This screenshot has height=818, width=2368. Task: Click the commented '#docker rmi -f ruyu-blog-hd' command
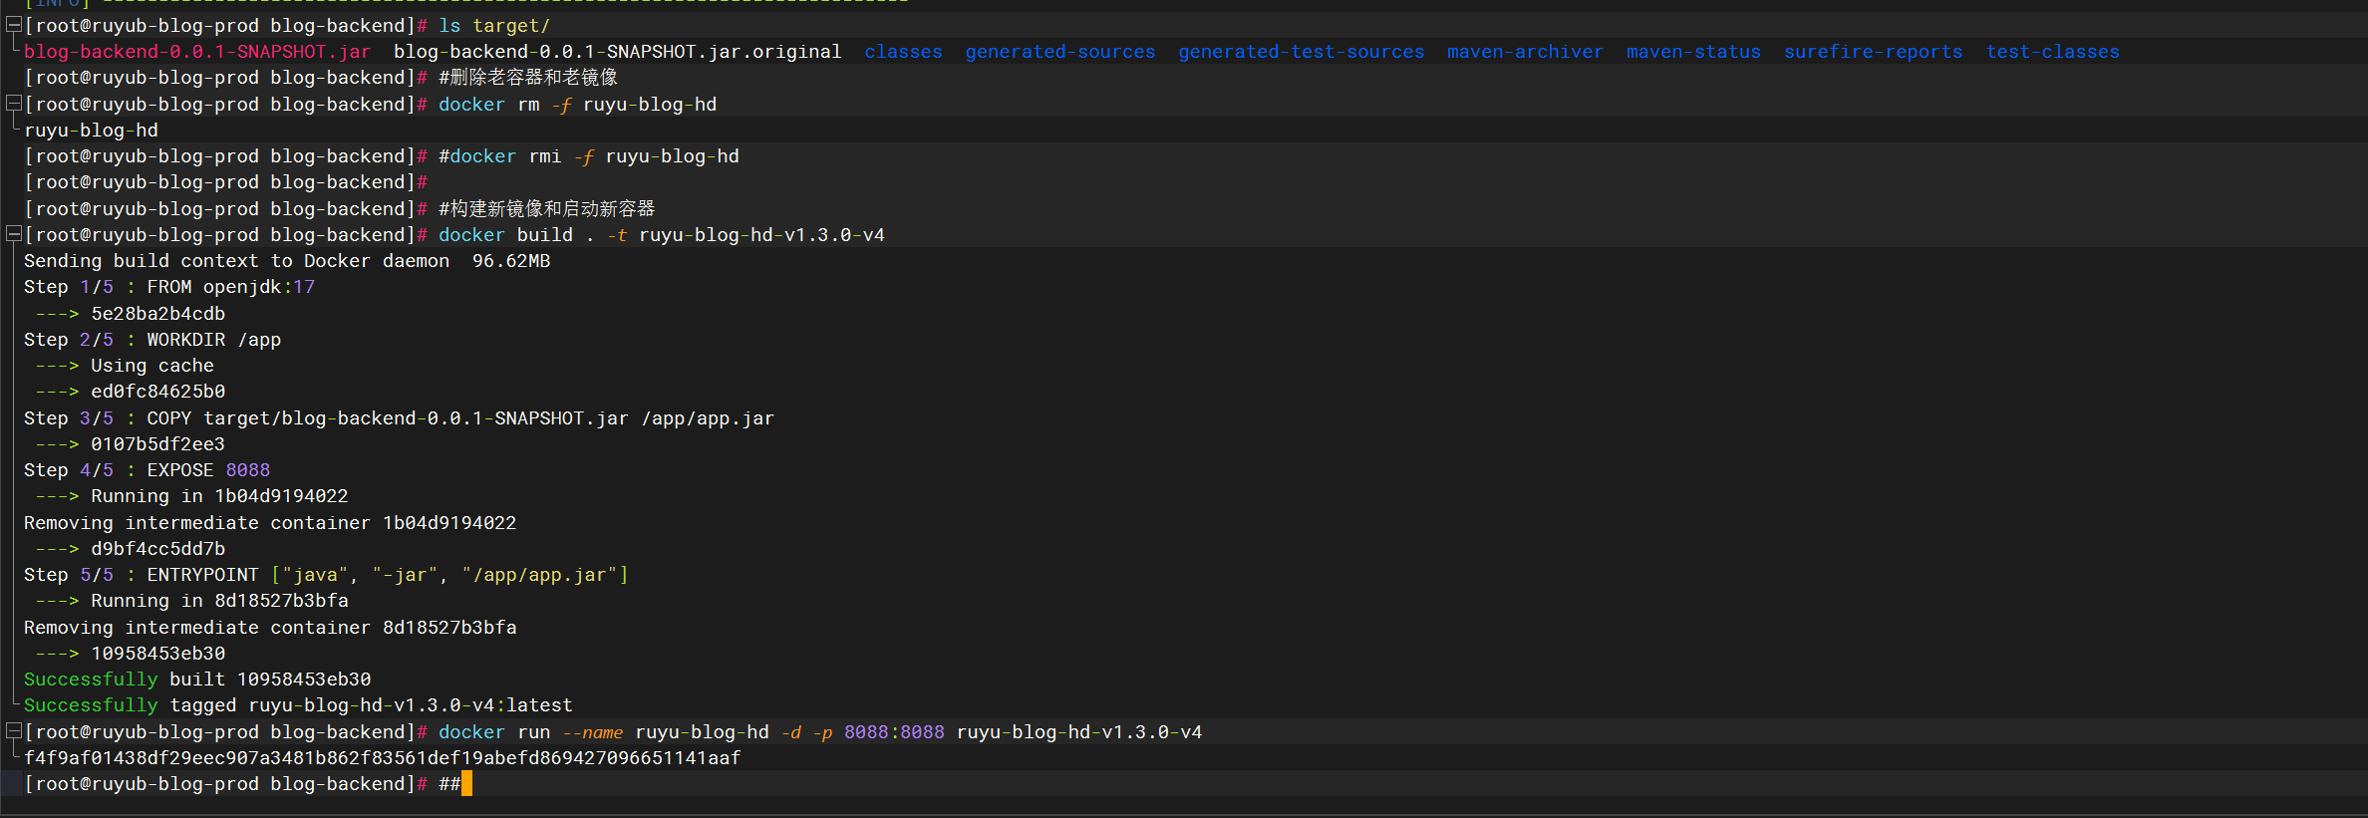tap(589, 156)
